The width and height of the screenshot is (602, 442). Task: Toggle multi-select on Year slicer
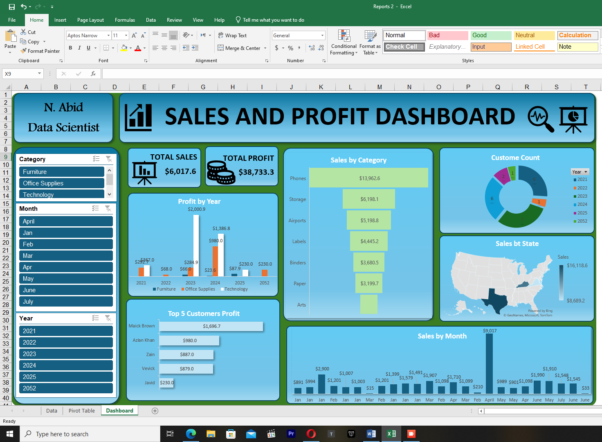(x=95, y=318)
